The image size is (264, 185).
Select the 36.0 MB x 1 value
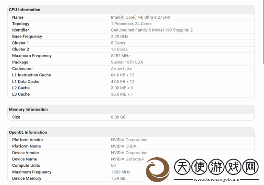click(x=122, y=94)
